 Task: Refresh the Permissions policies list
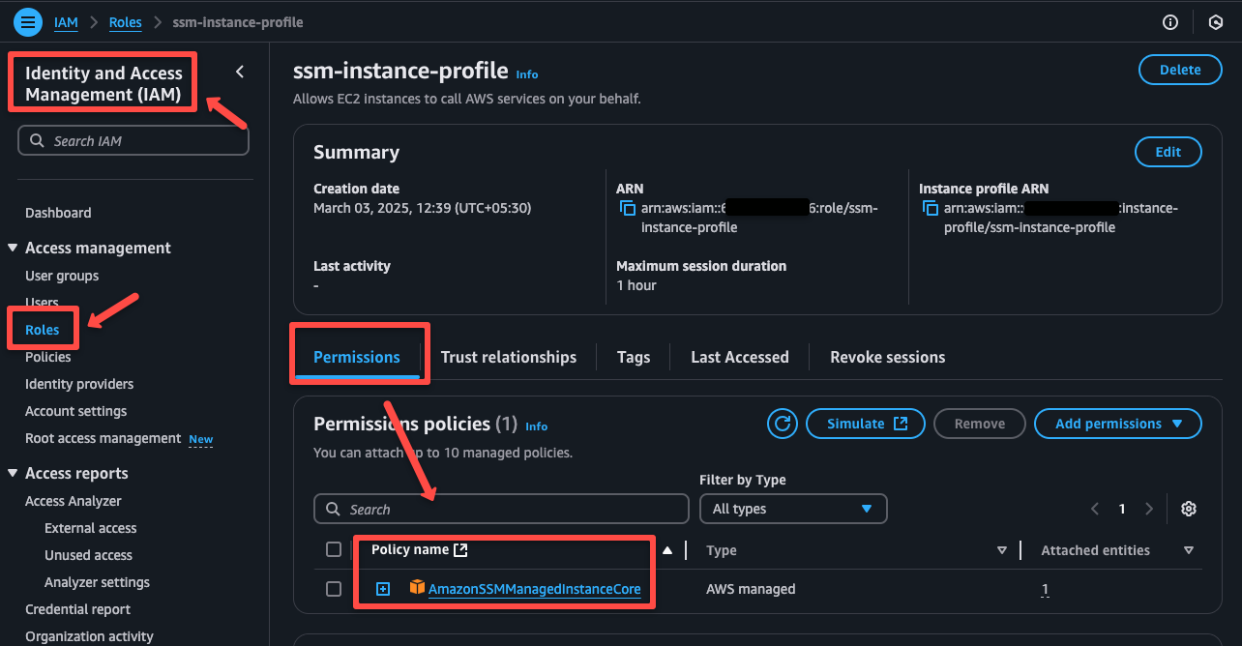click(x=782, y=423)
